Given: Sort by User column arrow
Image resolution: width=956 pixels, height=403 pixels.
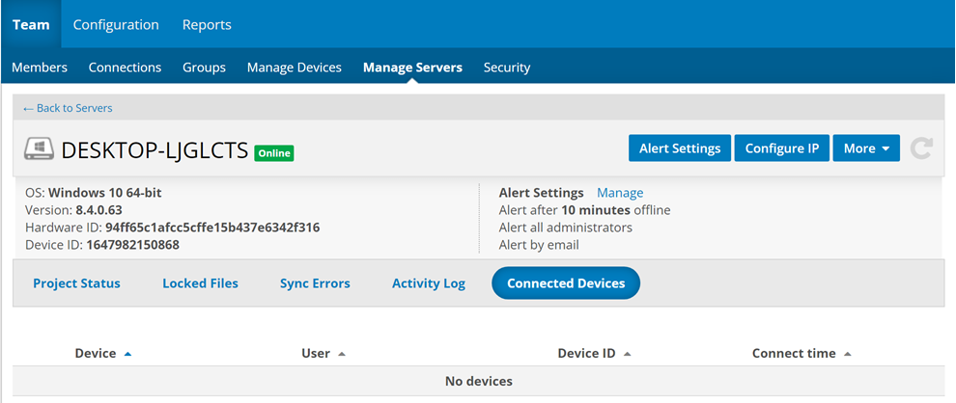Looking at the screenshot, I should click(342, 354).
